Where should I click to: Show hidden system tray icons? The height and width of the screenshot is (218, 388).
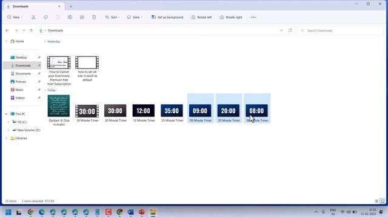[x=316, y=212]
